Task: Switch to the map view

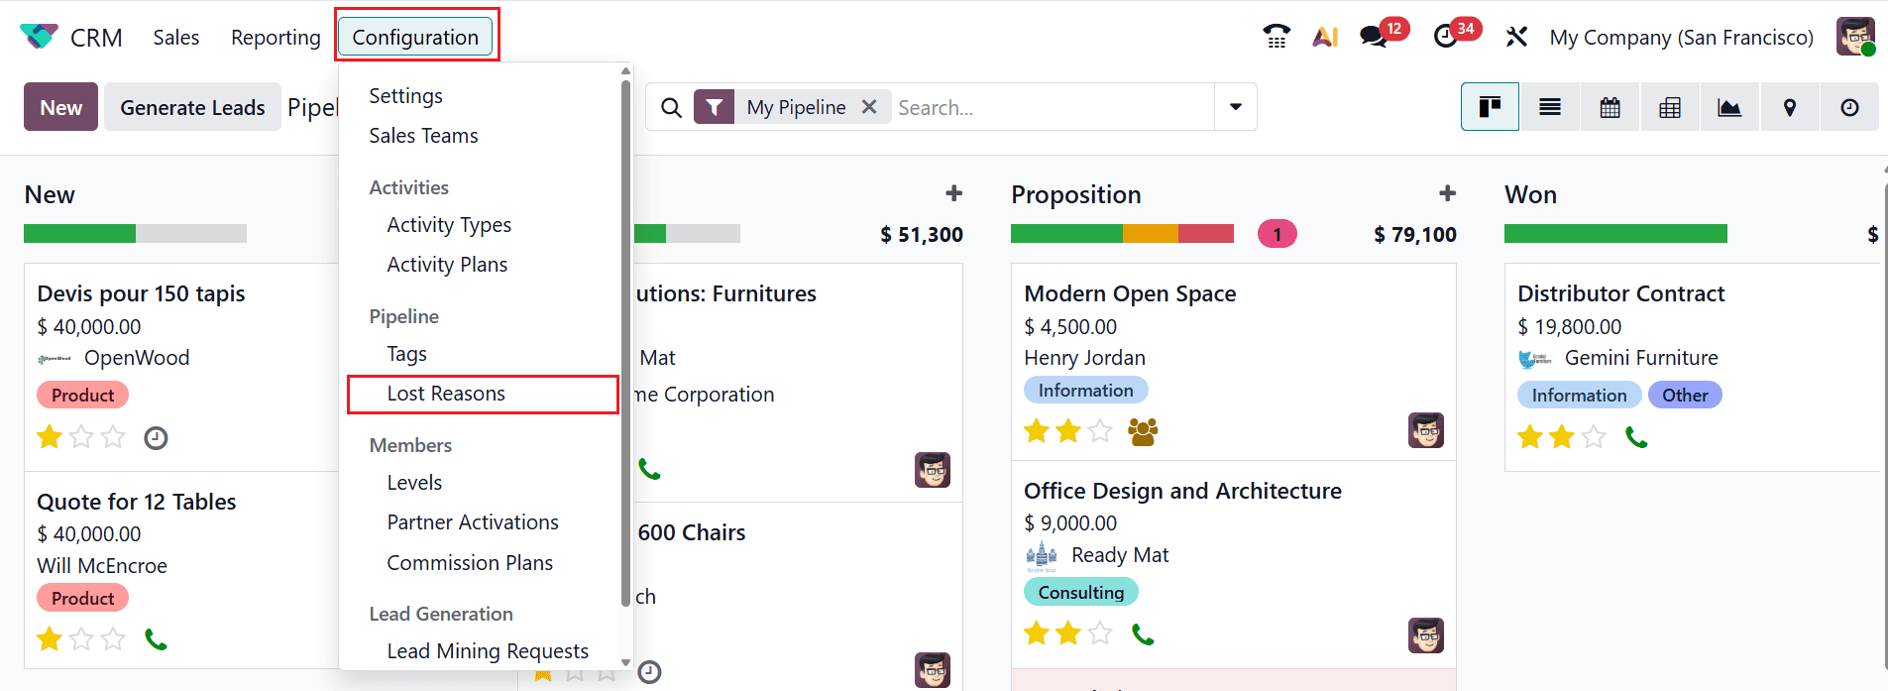Action: [1789, 106]
